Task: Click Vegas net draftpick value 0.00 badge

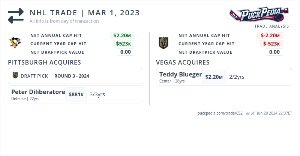Action: [x=274, y=52]
